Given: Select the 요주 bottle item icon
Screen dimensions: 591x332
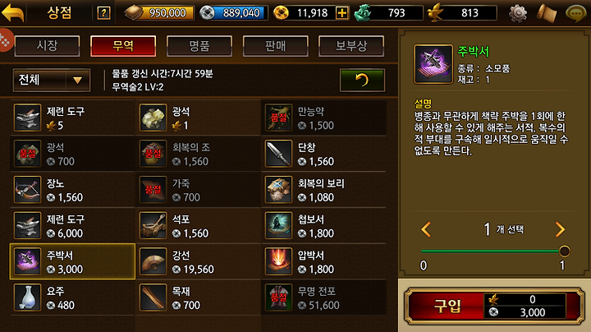Looking at the screenshot, I should point(27,297).
